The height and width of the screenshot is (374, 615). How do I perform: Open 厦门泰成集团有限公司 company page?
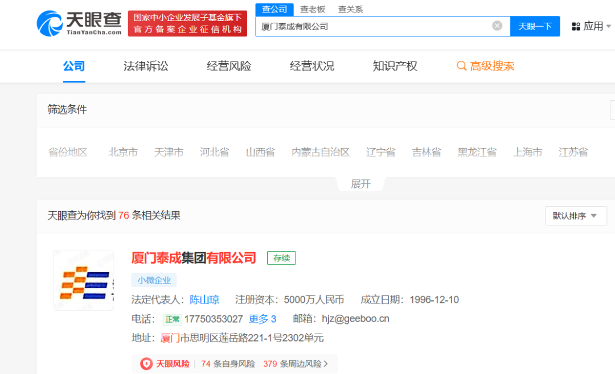[194, 258]
